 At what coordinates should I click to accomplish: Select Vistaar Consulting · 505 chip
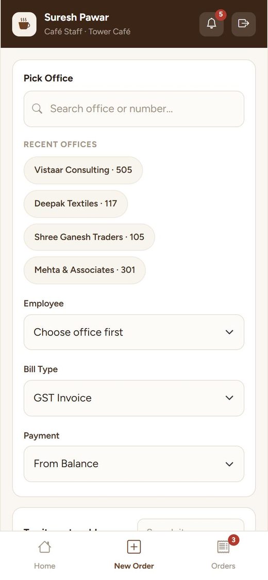point(83,170)
